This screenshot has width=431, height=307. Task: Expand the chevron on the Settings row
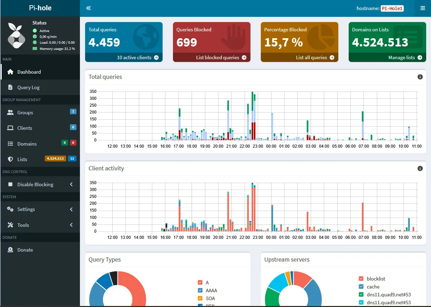(x=71, y=209)
